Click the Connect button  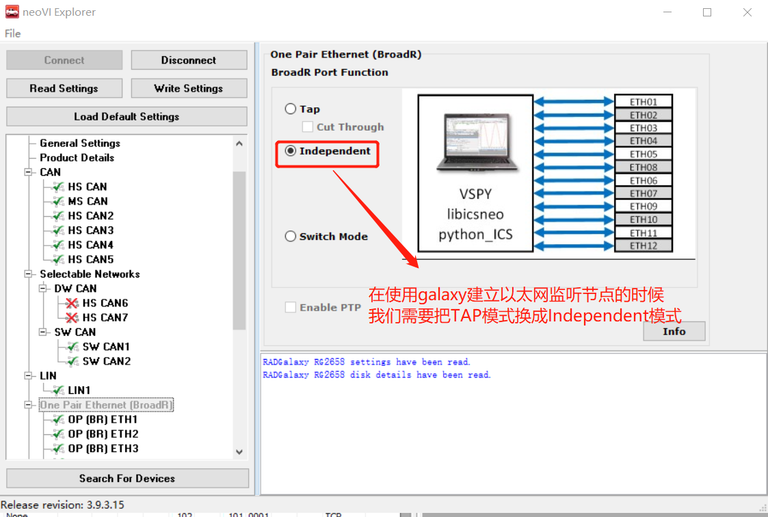[x=64, y=60]
